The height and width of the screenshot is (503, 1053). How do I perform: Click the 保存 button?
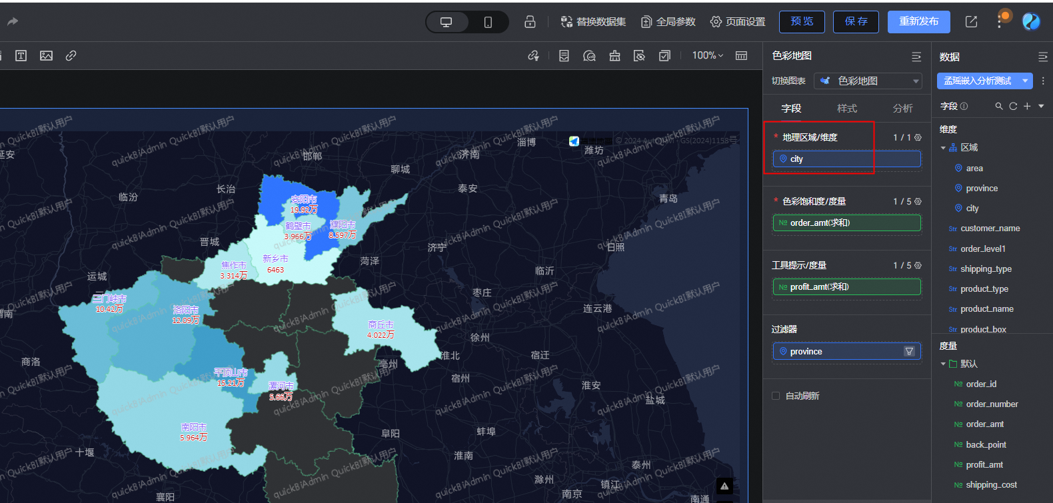tap(856, 22)
